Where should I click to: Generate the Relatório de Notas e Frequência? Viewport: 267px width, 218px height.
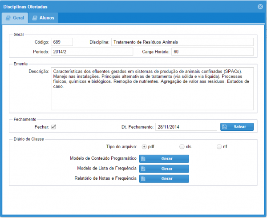[x=164, y=178]
